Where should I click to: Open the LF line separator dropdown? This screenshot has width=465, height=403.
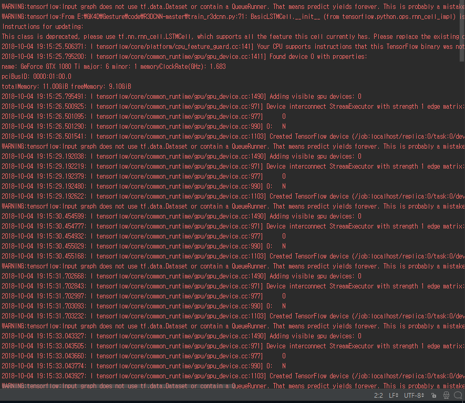(x=394, y=395)
